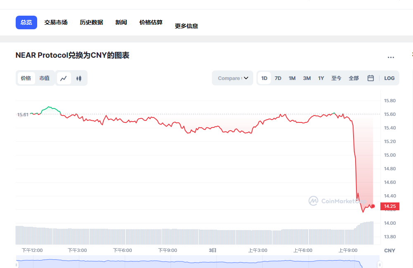Click the 14.00 price axis label
The height and width of the screenshot is (268, 413).
pyautogui.click(x=390, y=223)
